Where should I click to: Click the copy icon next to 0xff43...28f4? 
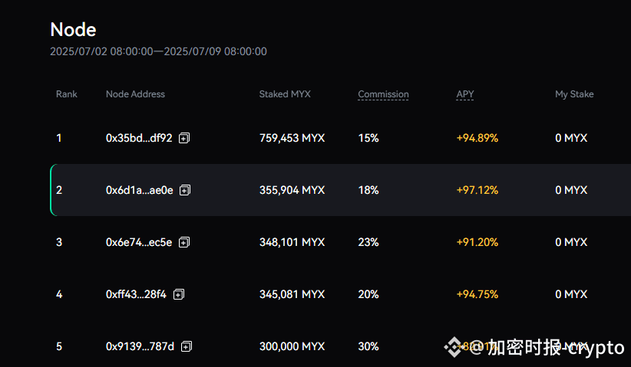(179, 294)
